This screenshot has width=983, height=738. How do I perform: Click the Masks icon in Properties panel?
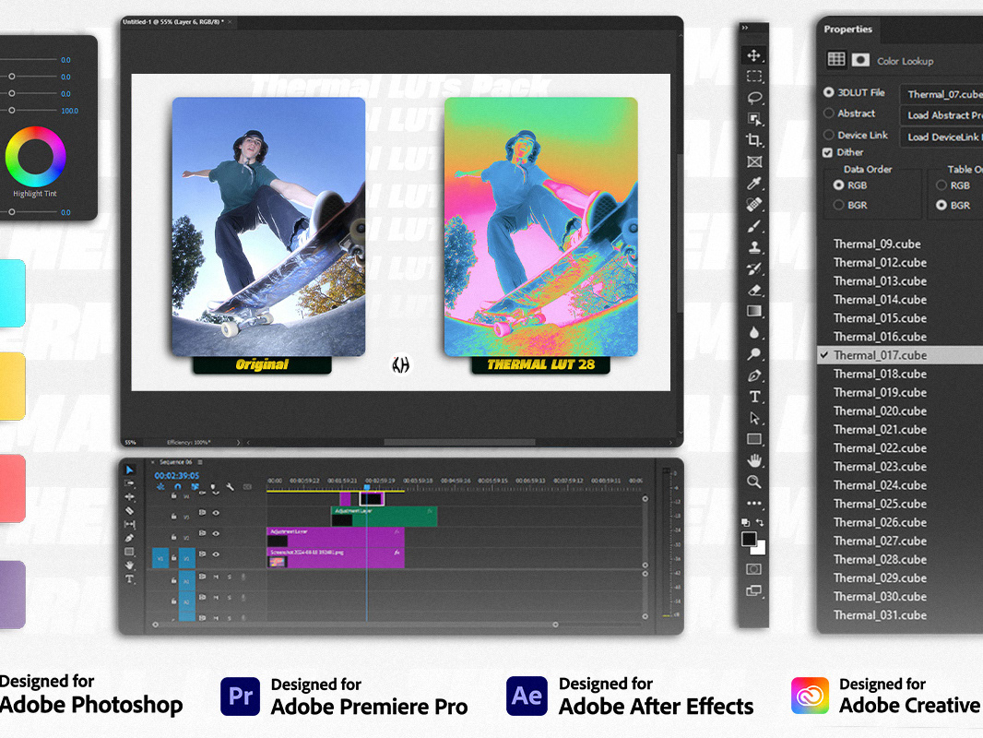coord(860,60)
